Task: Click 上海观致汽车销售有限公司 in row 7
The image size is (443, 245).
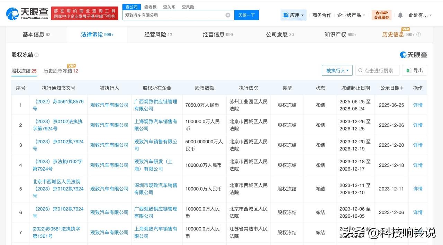Action: (x=156, y=233)
